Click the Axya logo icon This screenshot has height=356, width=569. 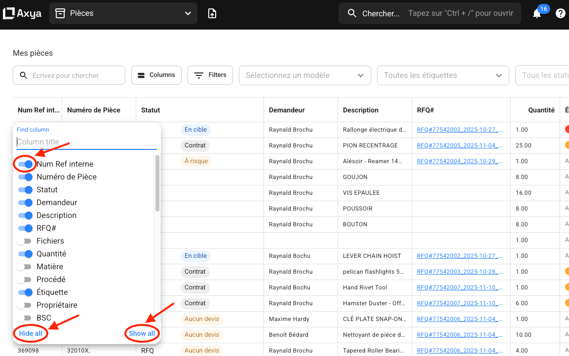9,13
